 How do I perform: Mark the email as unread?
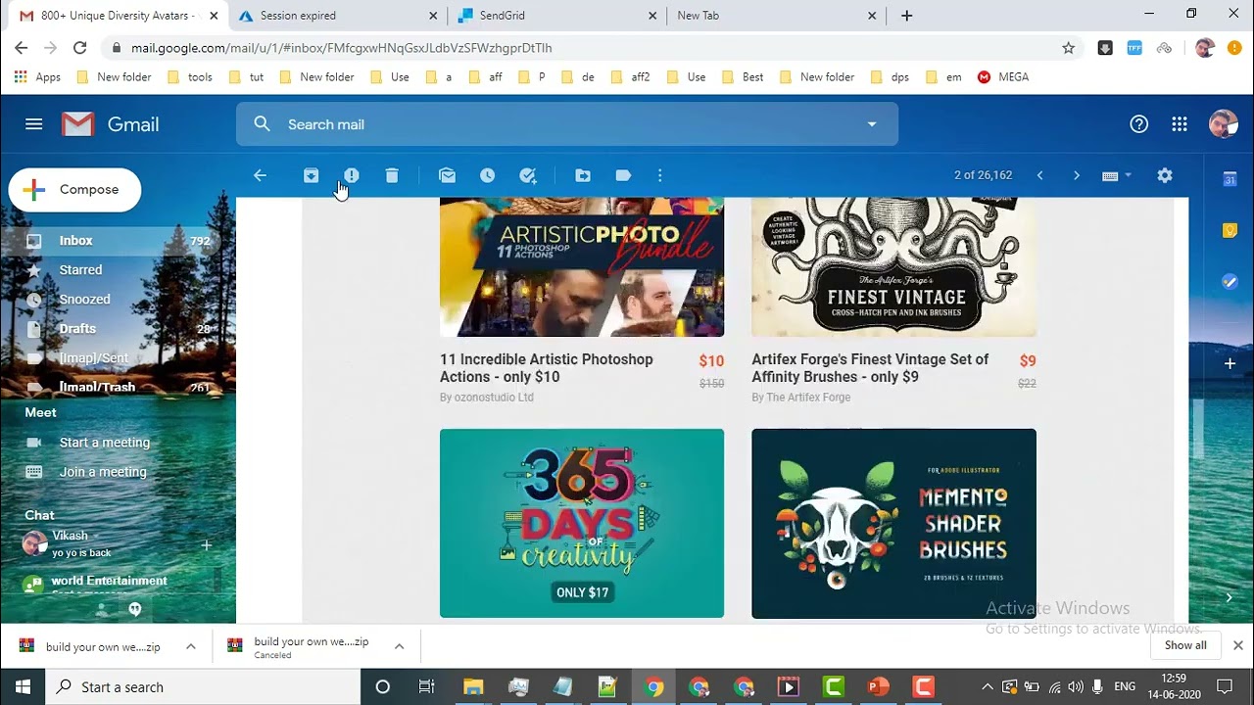(x=448, y=175)
